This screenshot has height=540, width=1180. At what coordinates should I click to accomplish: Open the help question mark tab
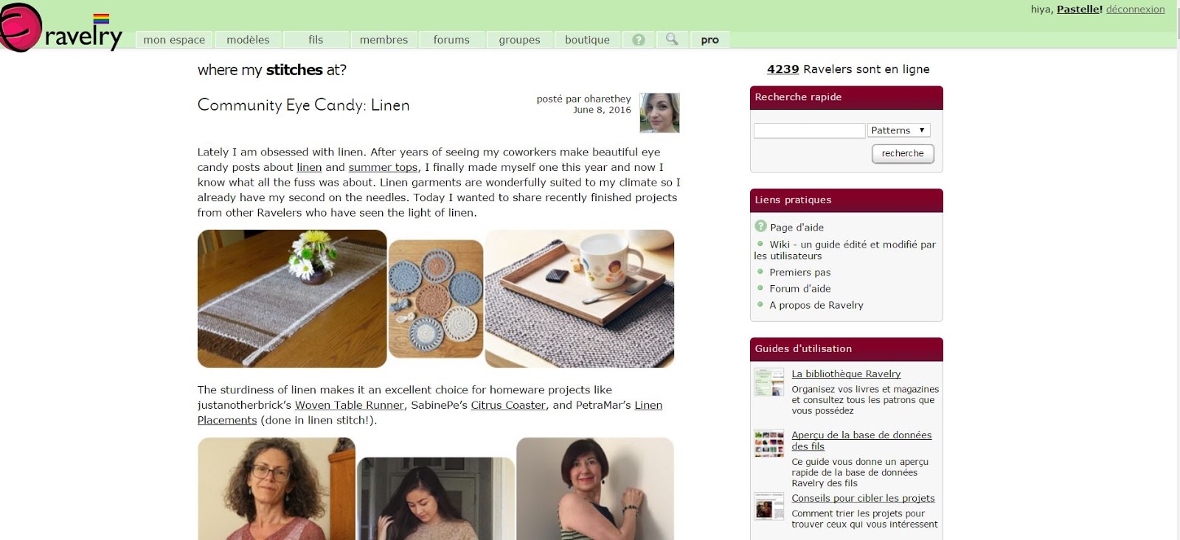click(x=639, y=40)
